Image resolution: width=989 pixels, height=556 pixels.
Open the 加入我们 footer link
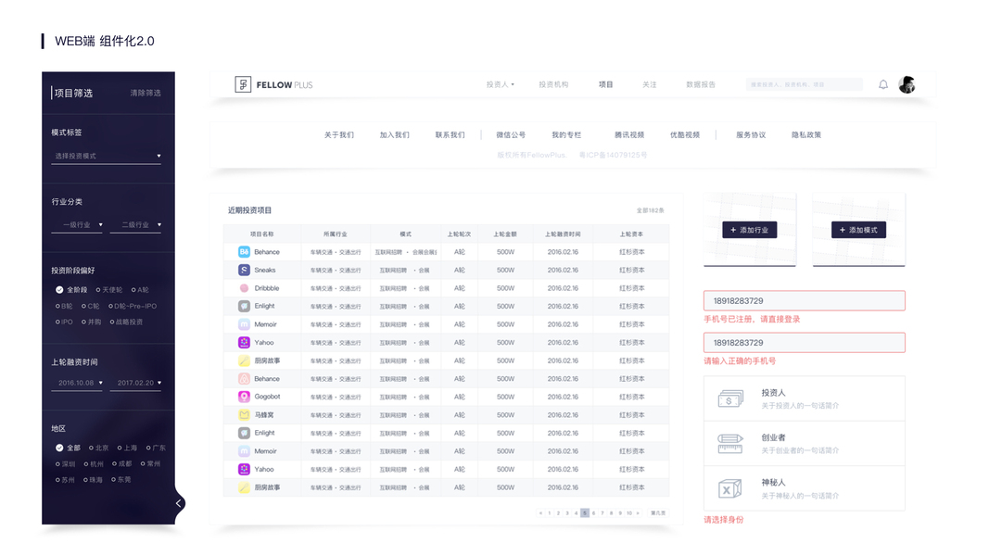[x=394, y=135]
